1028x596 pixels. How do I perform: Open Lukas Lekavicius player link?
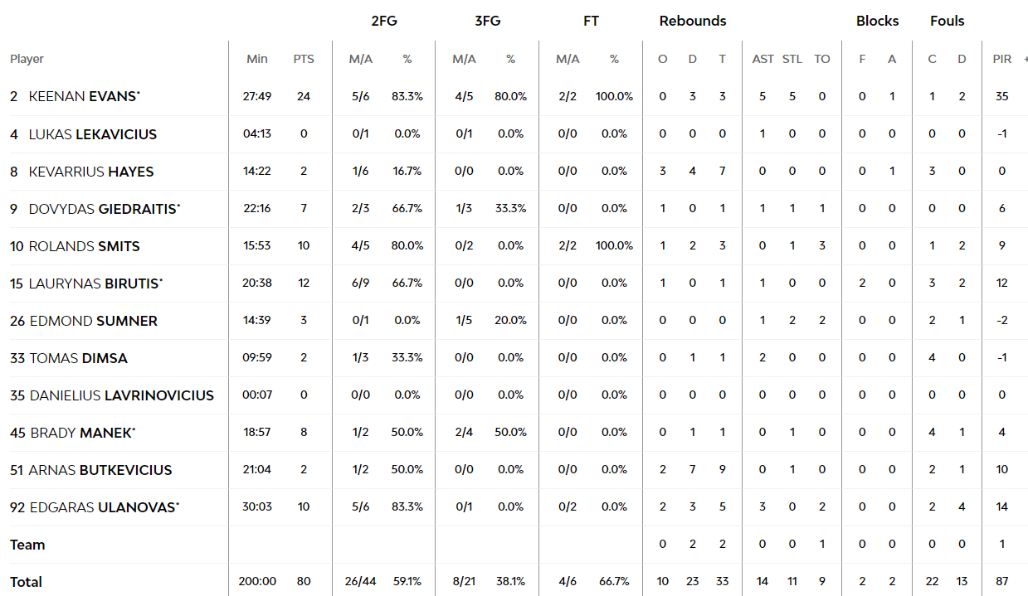click(x=92, y=134)
